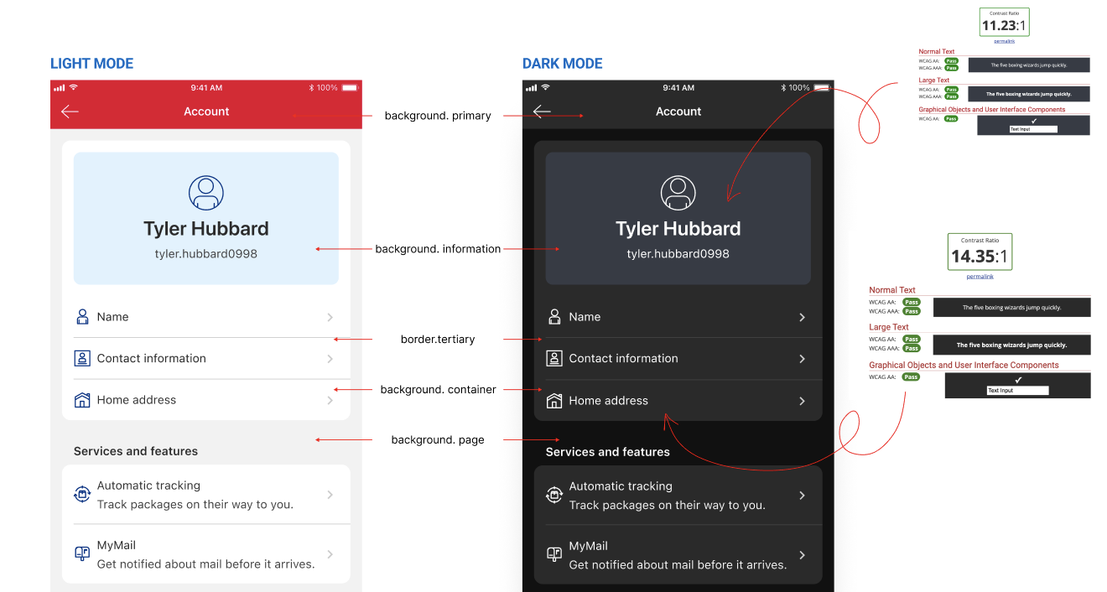This screenshot has width=1107, height=592.
Task: Open the MyMail row in light mode
Action: 205,554
